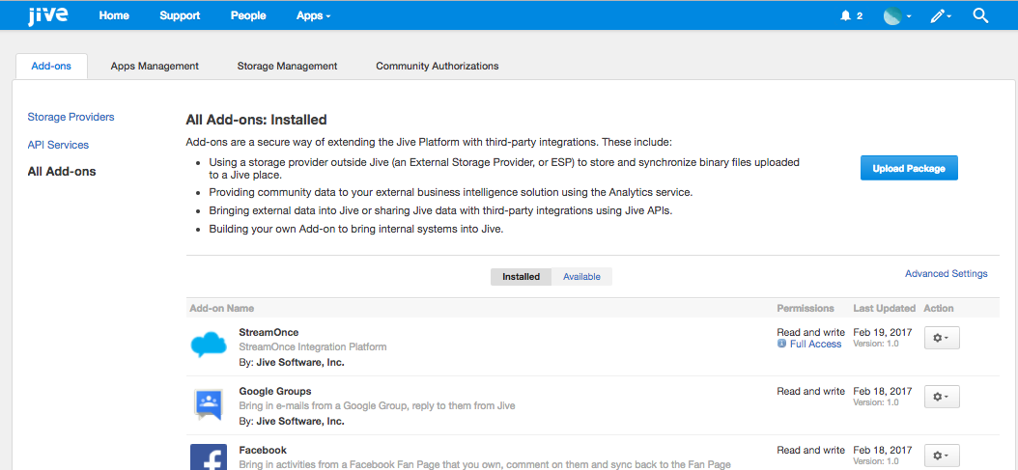Open the user avatar menu
This screenshot has width=1018, height=470.
coord(896,15)
